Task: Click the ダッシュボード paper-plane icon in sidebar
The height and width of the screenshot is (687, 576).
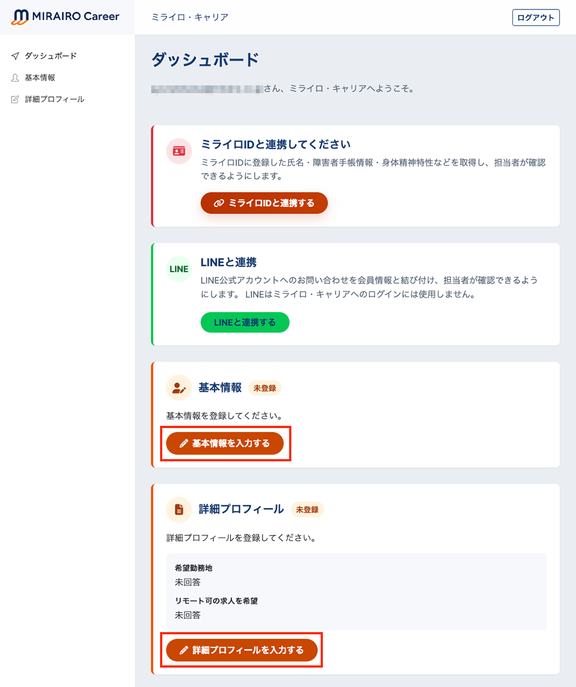Action: (15, 56)
